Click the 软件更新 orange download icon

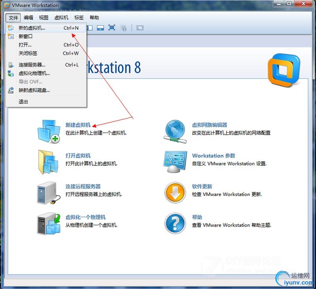(175, 193)
